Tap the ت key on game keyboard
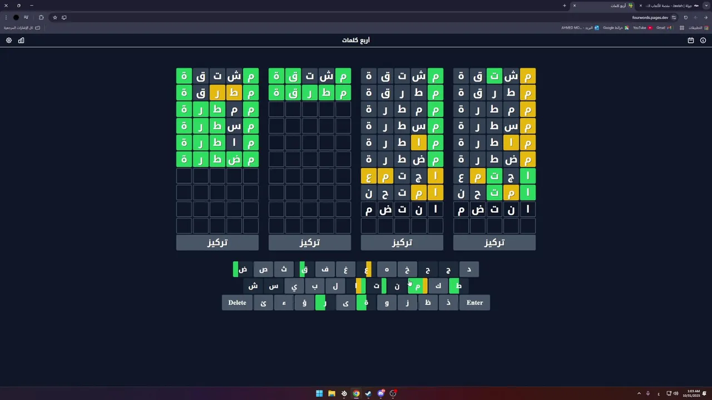Viewport: 712px width, 400px height. coord(377,286)
